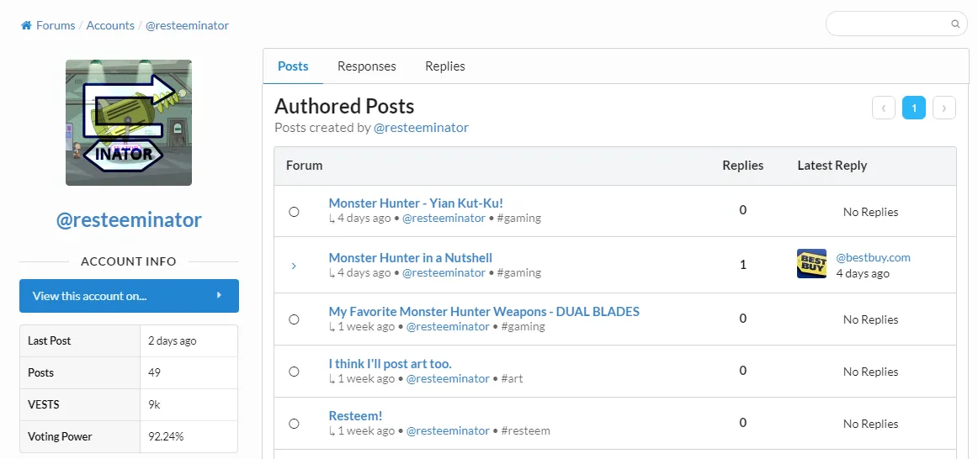Select circle beside Monster Hunter - Yian Kut-Ku!
The width and height of the screenshot is (978, 459).
pyautogui.click(x=294, y=212)
